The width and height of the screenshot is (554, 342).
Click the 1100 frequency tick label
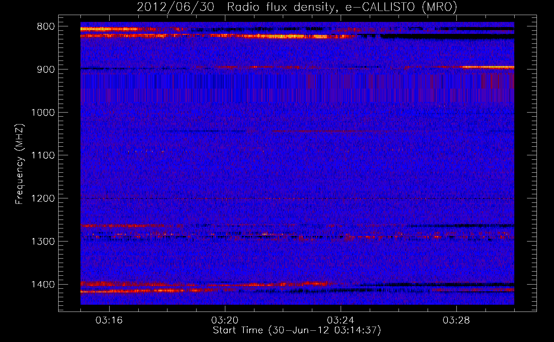point(43,156)
